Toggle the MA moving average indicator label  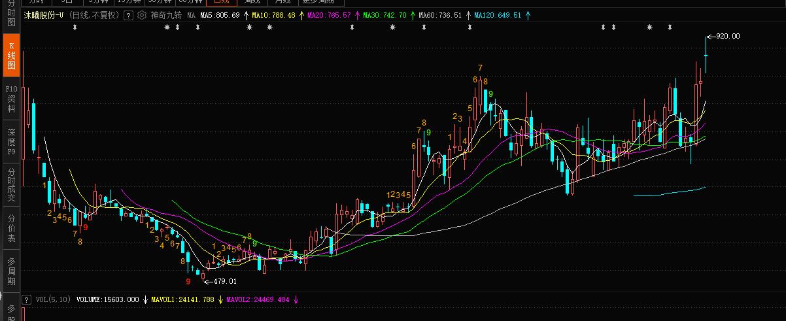tap(191, 14)
